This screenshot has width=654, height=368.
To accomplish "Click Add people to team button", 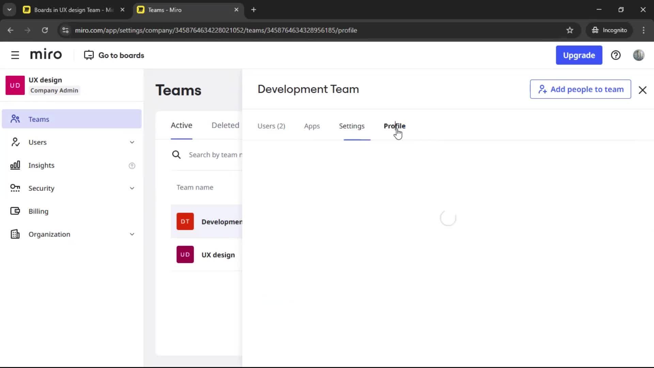I will (x=580, y=89).
